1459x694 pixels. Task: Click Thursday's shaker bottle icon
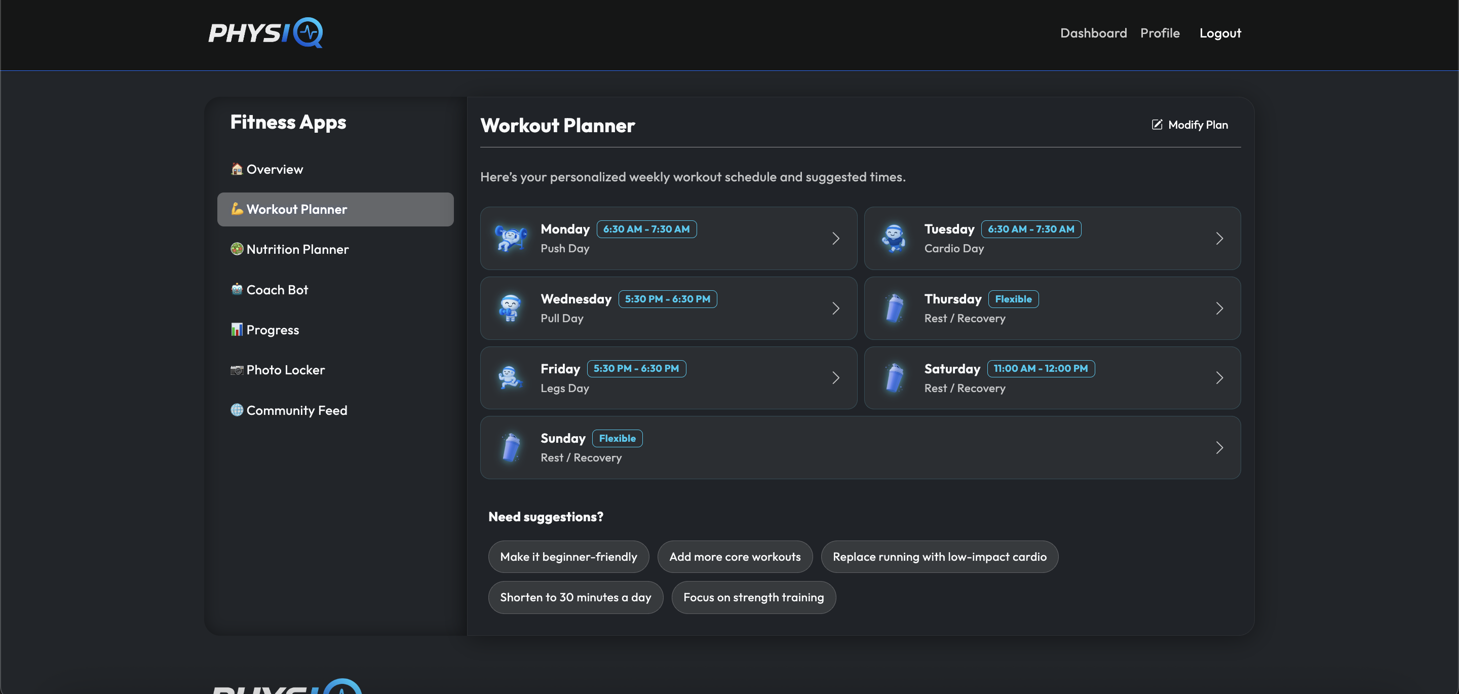pyautogui.click(x=894, y=308)
